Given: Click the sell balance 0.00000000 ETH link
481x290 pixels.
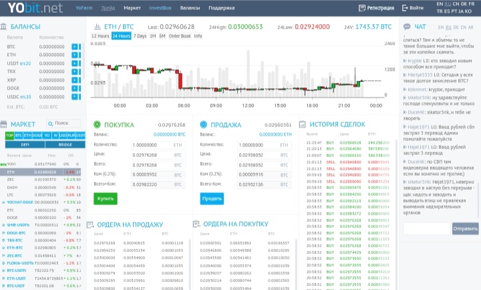Looking at the screenshot, I should tap(275, 134).
